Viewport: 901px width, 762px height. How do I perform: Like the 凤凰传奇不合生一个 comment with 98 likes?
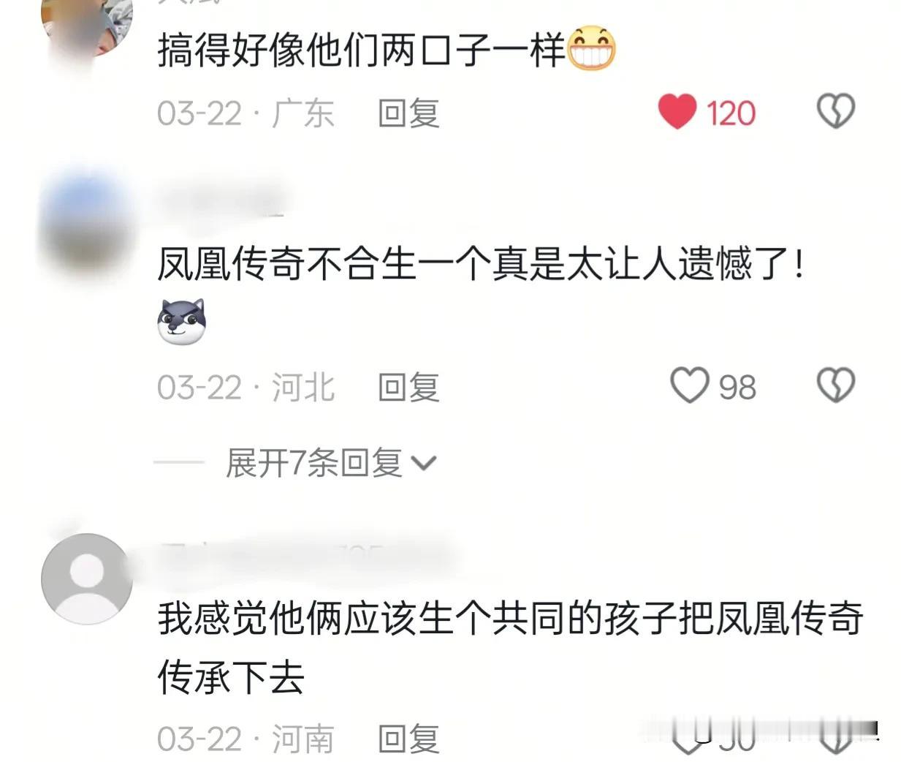690,385
